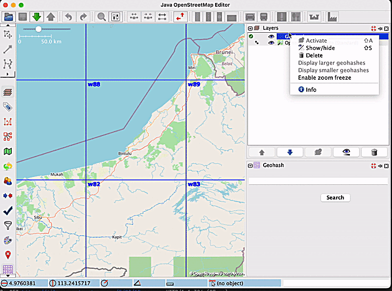The image size is (392, 291).
Task: Select the factory preset icon
Action: (332, 17)
